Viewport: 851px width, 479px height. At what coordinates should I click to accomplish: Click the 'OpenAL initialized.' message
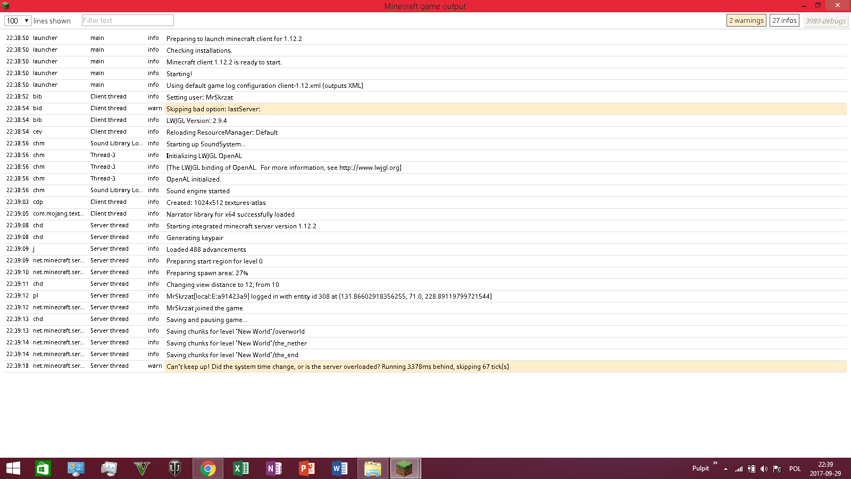click(194, 179)
